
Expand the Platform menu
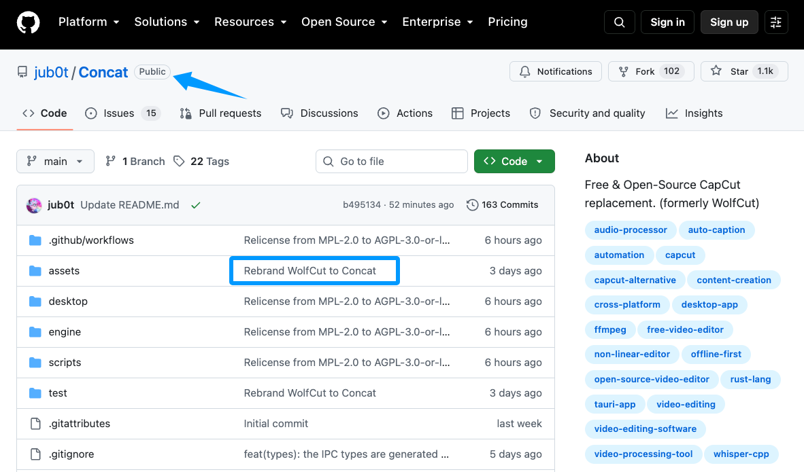(88, 22)
